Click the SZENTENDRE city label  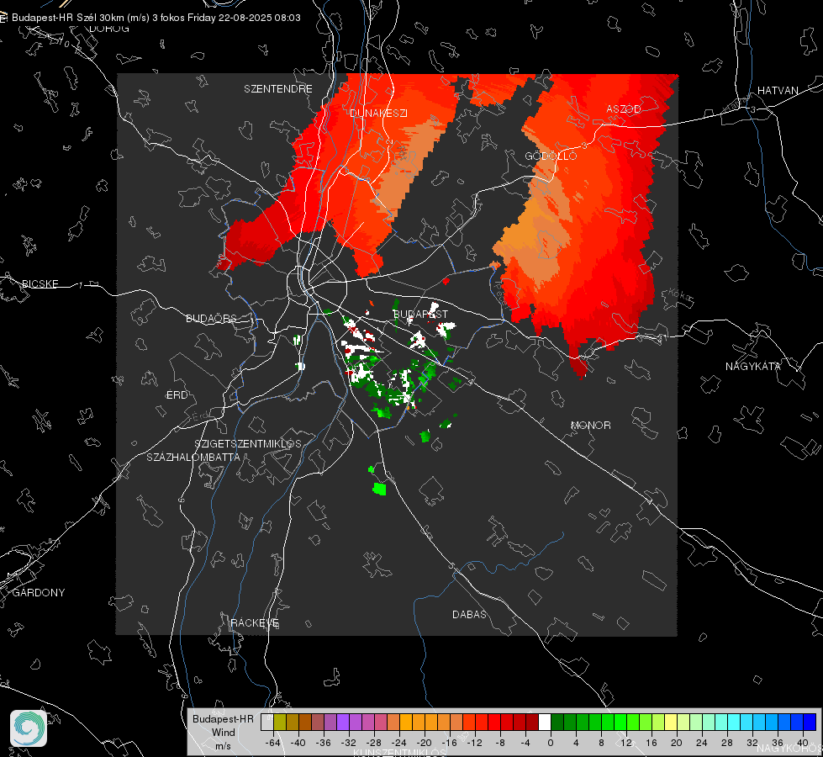[278, 89]
